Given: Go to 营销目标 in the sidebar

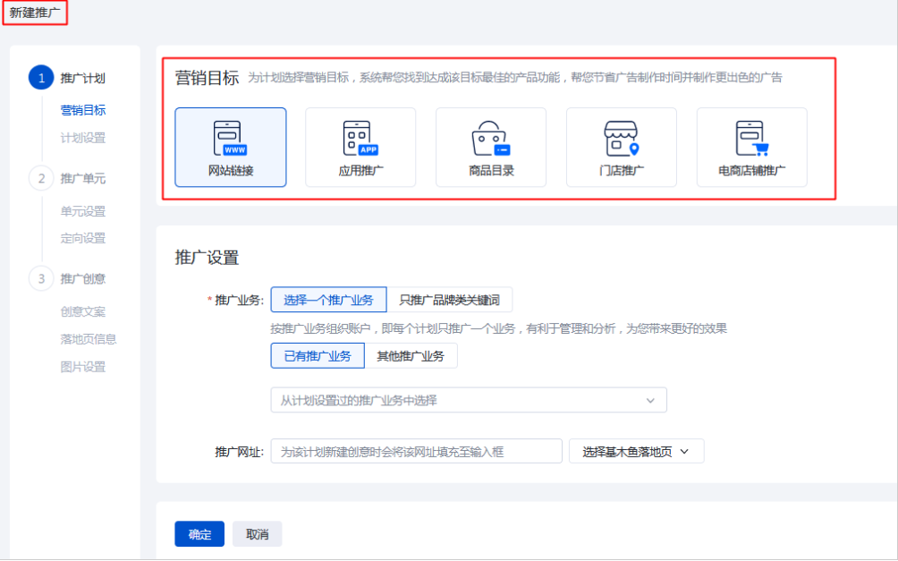Looking at the screenshot, I should [x=83, y=110].
